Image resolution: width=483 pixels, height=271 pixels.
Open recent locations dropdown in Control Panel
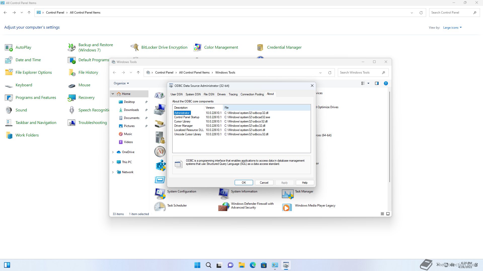coord(22,13)
